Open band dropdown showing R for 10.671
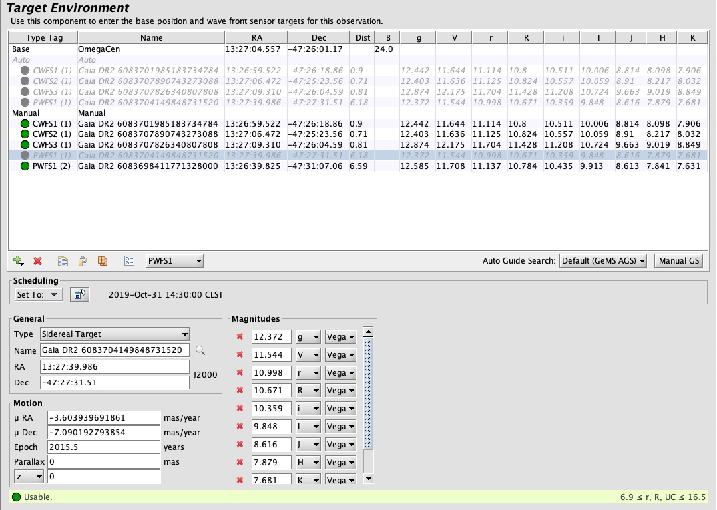717x510 pixels. click(308, 391)
